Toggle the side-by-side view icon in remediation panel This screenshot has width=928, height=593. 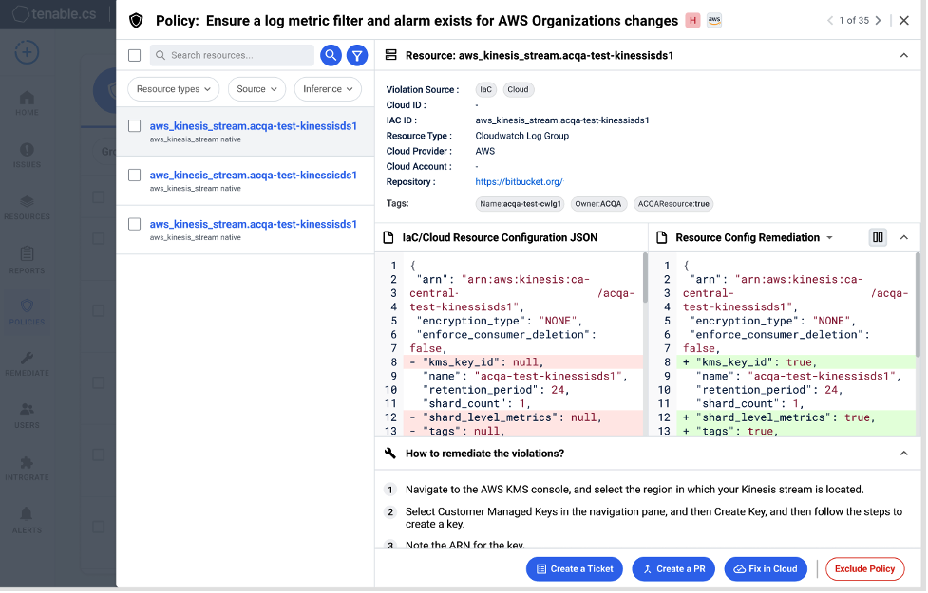878,237
